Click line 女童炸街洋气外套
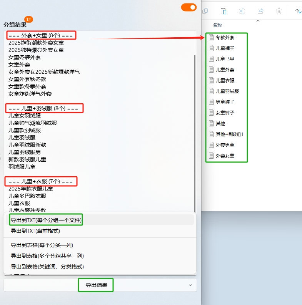This screenshot has height=305, width=302. point(30,94)
